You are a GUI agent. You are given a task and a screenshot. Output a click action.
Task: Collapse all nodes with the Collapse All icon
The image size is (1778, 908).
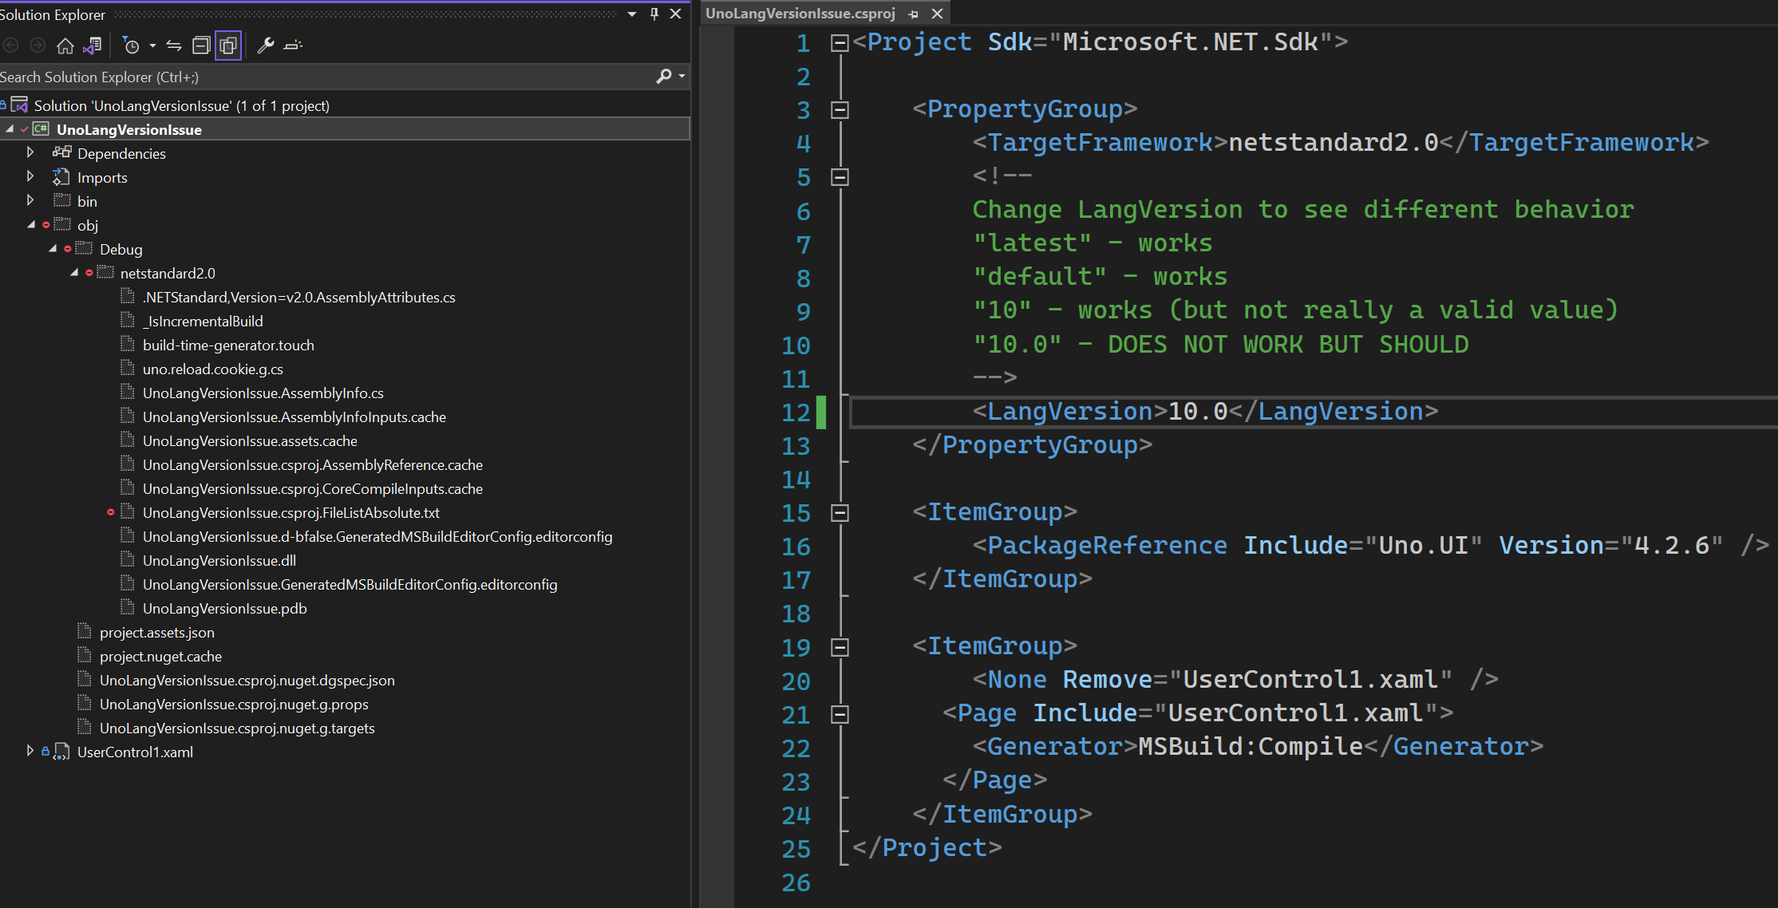200,45
